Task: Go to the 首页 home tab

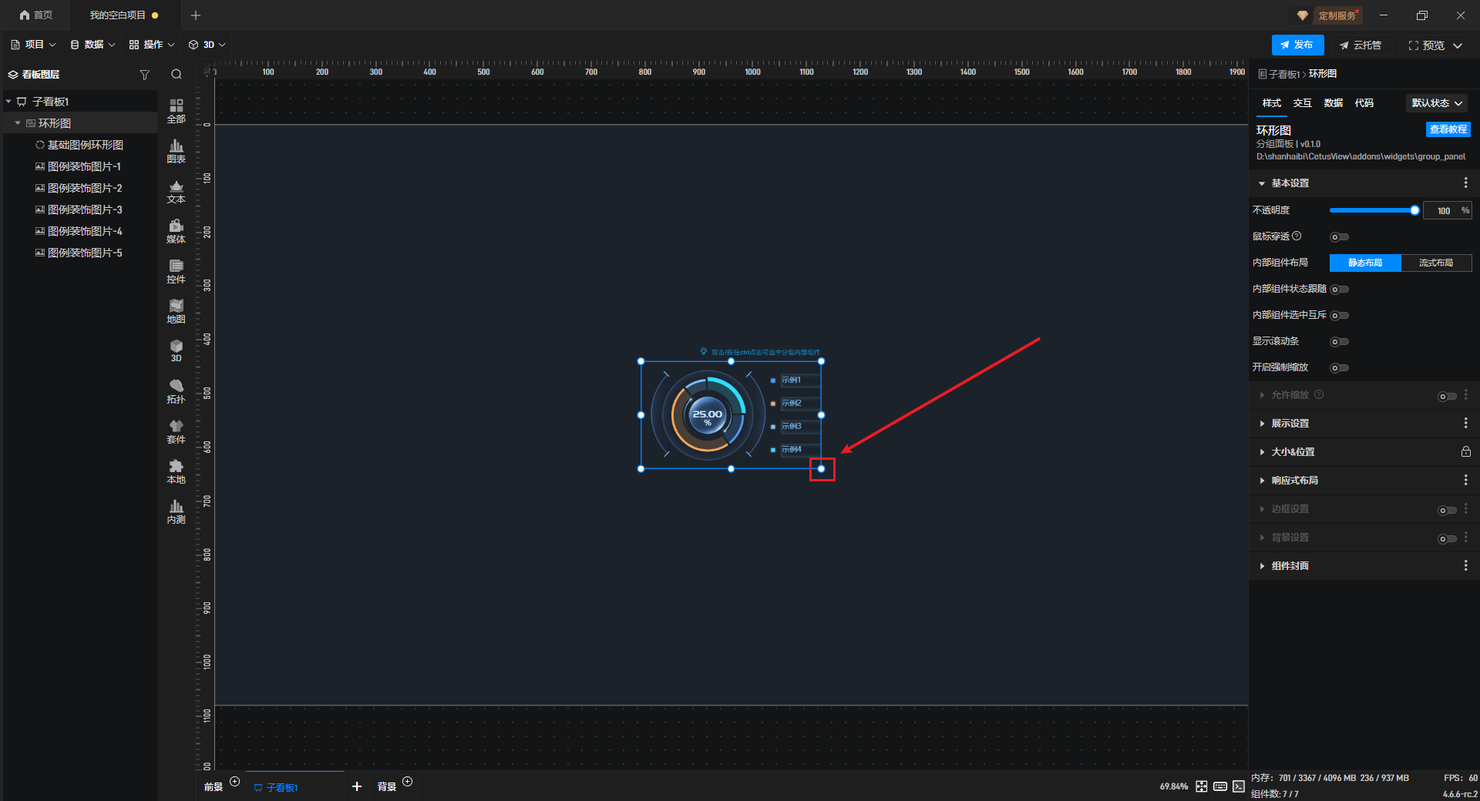Action: point(36,15)
